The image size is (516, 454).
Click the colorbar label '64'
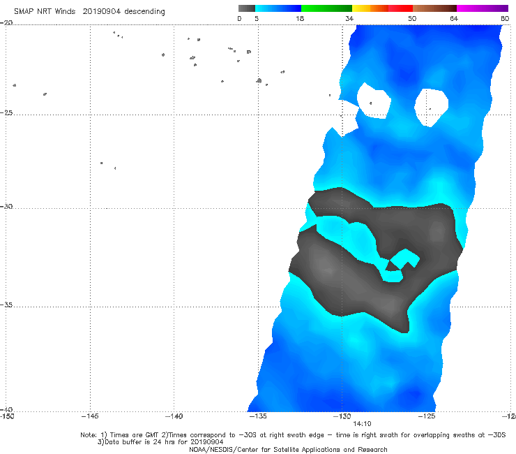point(454,18)
